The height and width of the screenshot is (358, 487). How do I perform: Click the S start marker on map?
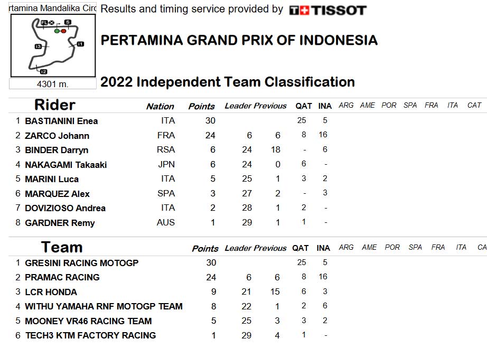pos(68,22)
